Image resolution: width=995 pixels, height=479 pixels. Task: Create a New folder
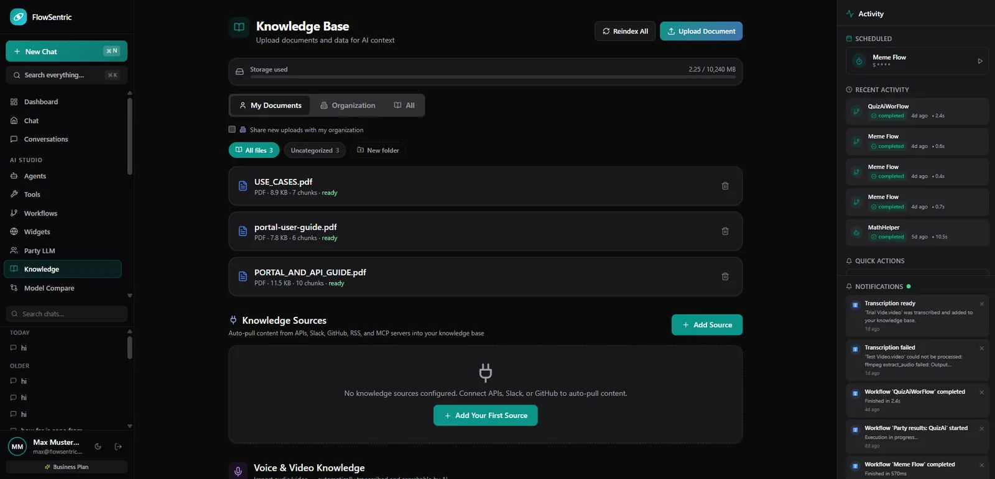pos(378,150)
